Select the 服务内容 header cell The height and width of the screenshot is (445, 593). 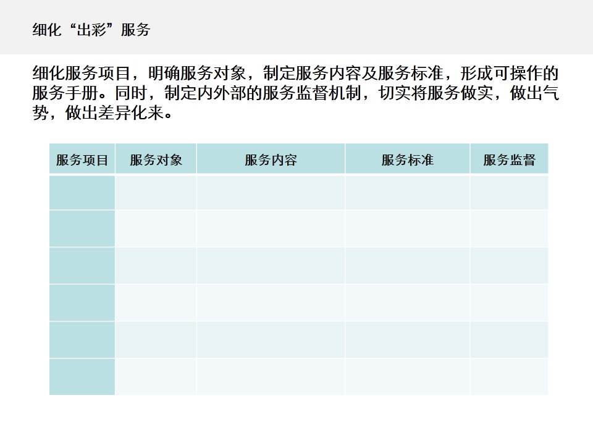tap(271, 159)
